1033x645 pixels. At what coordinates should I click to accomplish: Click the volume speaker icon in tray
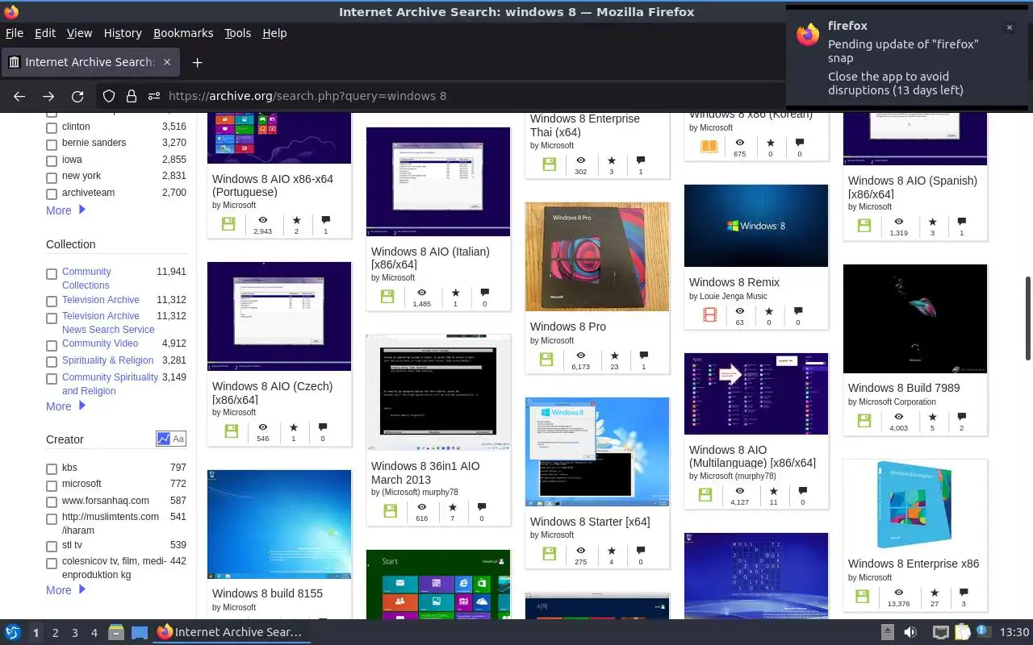click(x=910, y=632)
